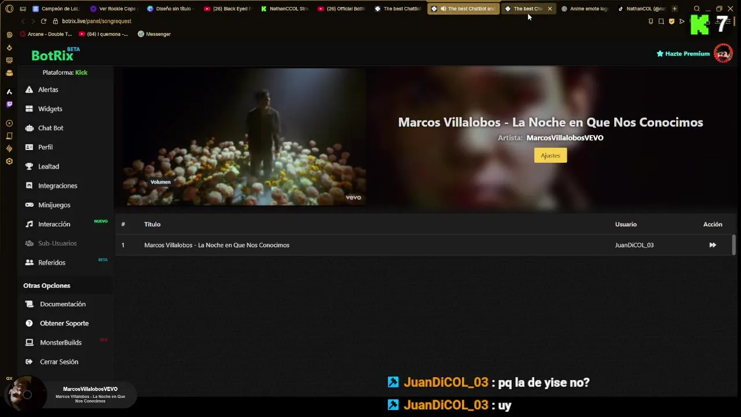Open Twitch in the Opera sidebar
Viewport: 741px width, 417px height.
click(9, 104)
